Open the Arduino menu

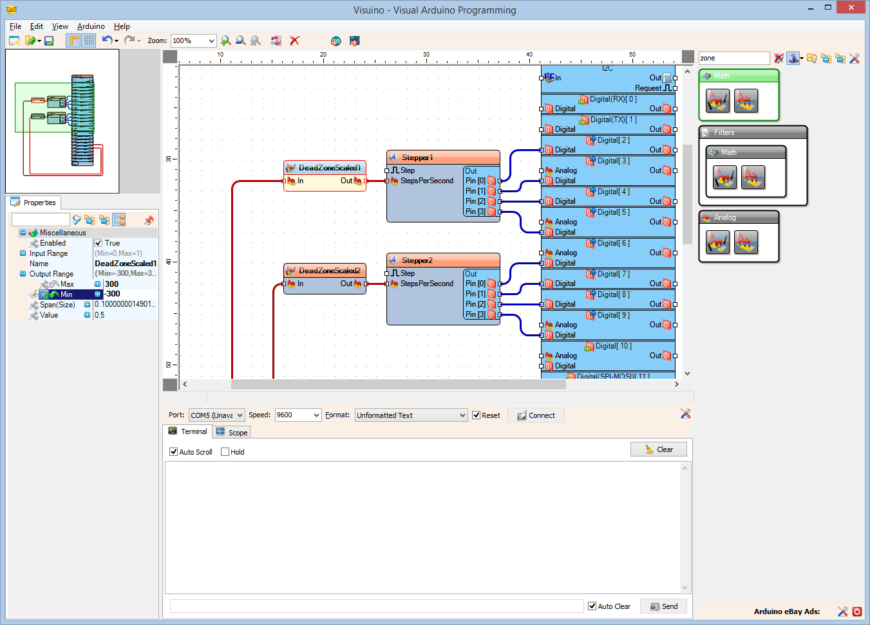click(90, 26)
